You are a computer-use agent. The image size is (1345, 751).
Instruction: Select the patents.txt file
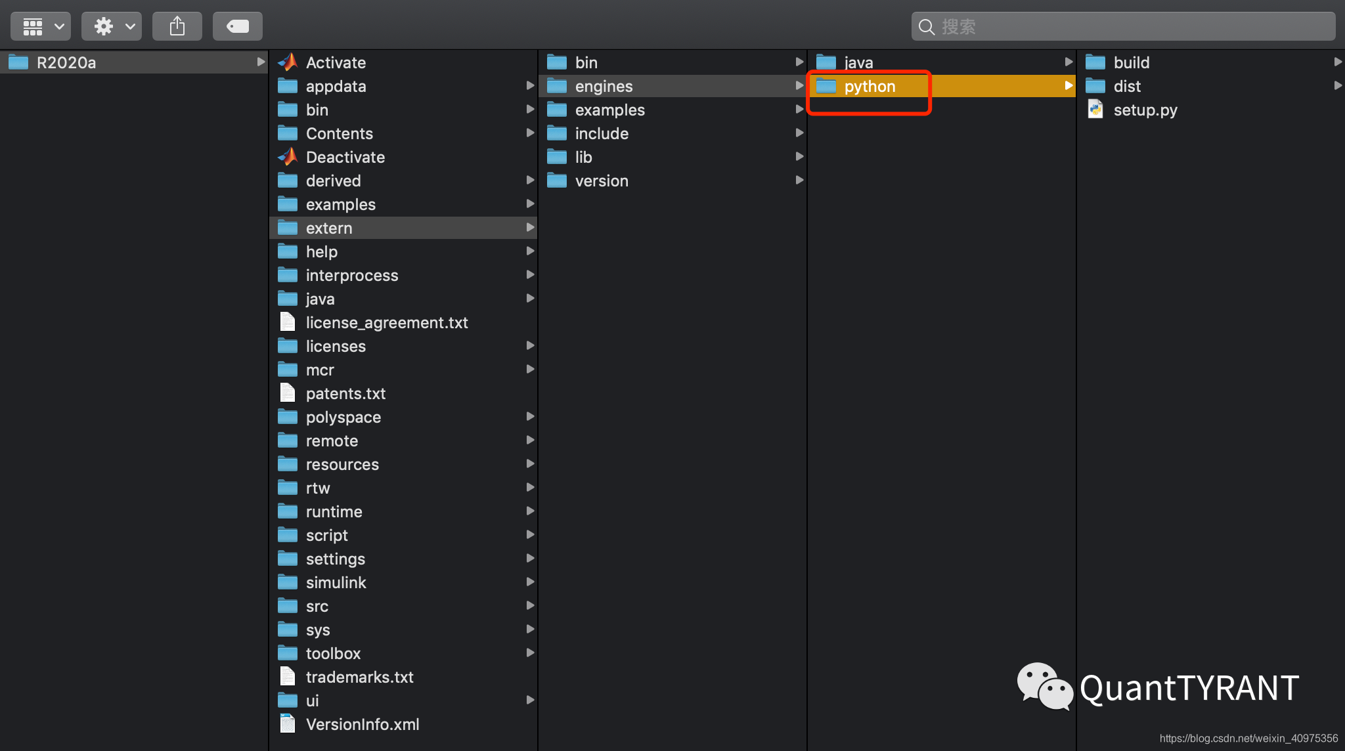coord(345,393)
